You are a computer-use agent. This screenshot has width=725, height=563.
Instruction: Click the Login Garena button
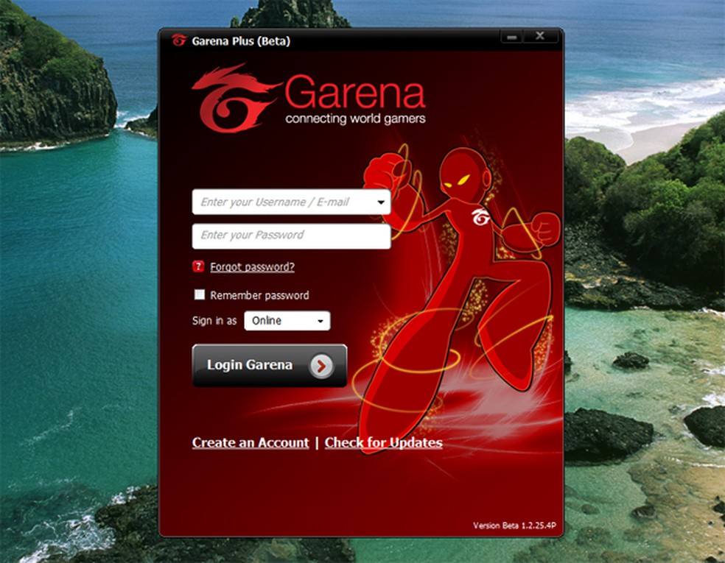[x=270, y=365]
